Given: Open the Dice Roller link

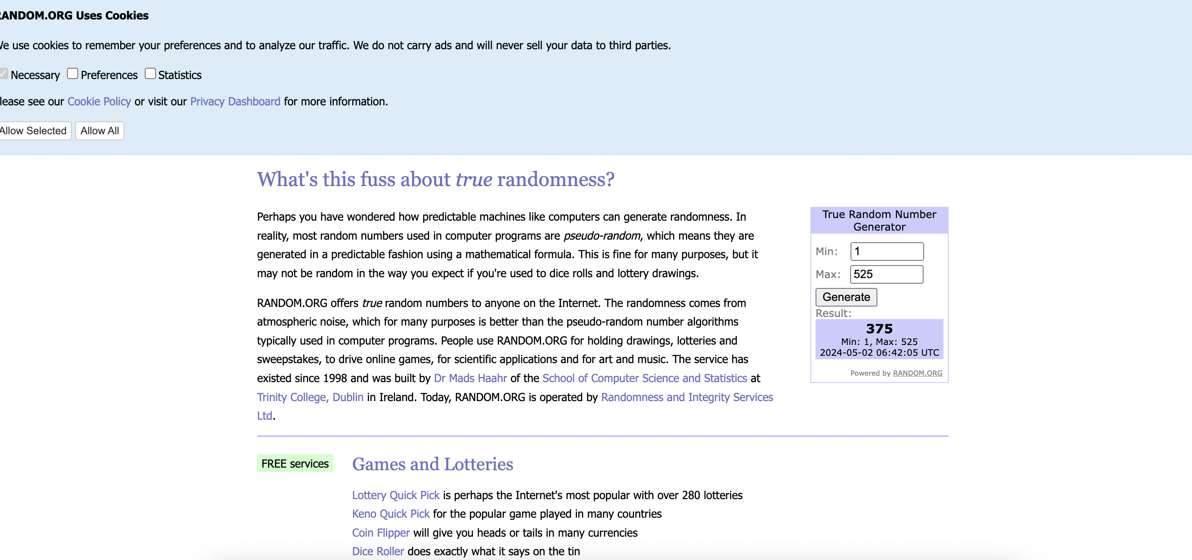Looking at the screenshot, I should tap(378, 551).
